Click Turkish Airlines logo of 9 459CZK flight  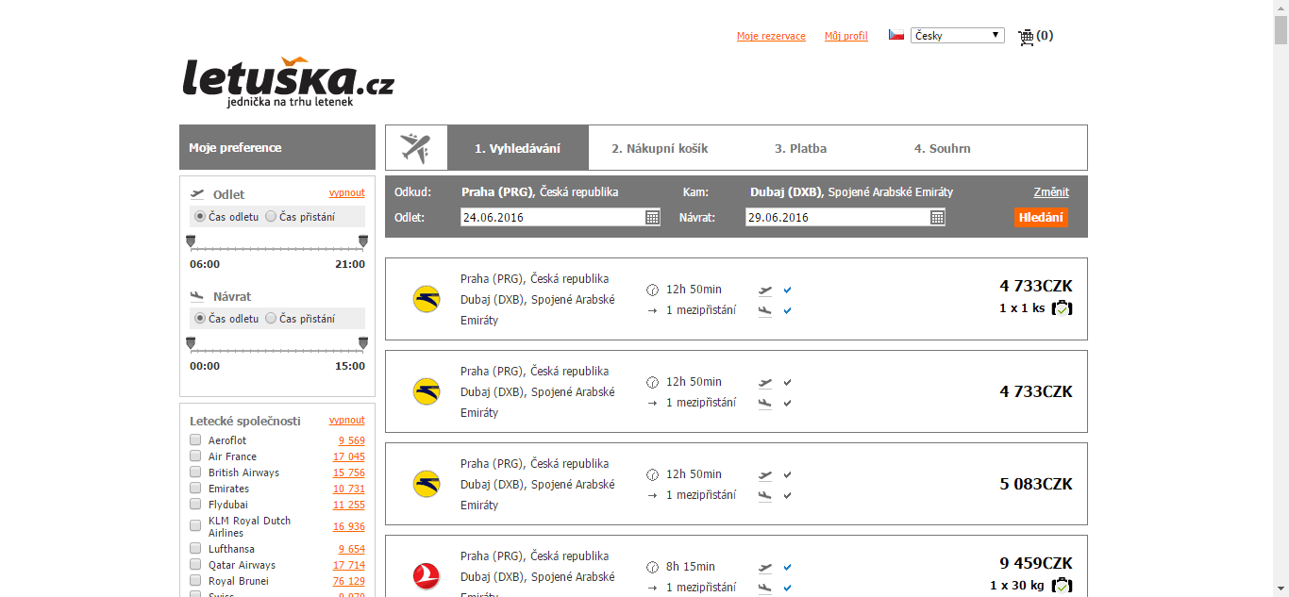pyautogui.click(x=427, y=576)
